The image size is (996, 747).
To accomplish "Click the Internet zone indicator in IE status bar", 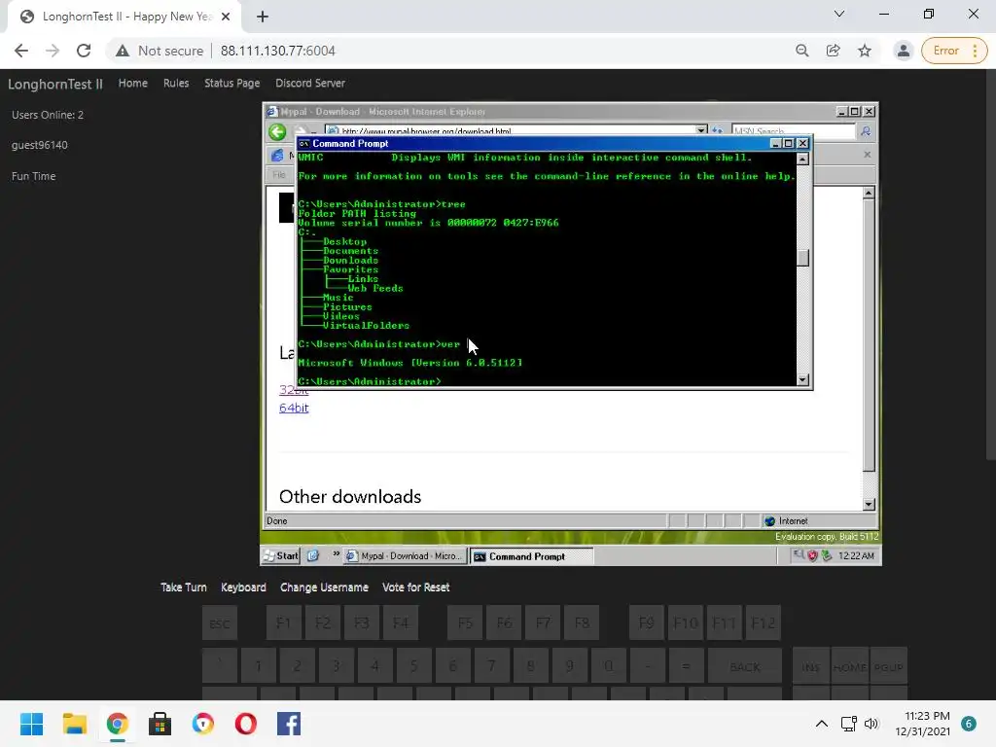I will (x=787, y=521).
